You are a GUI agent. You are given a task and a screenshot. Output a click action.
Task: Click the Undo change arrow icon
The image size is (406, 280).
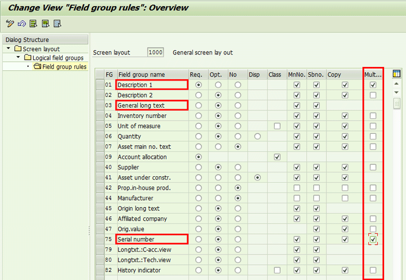[x=22, y=23]
